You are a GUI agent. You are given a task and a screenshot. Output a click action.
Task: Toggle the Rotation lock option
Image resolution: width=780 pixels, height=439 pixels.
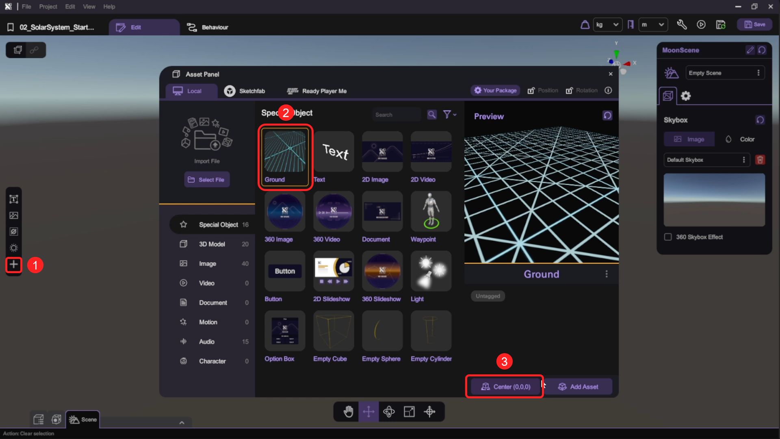coord(582,91)
